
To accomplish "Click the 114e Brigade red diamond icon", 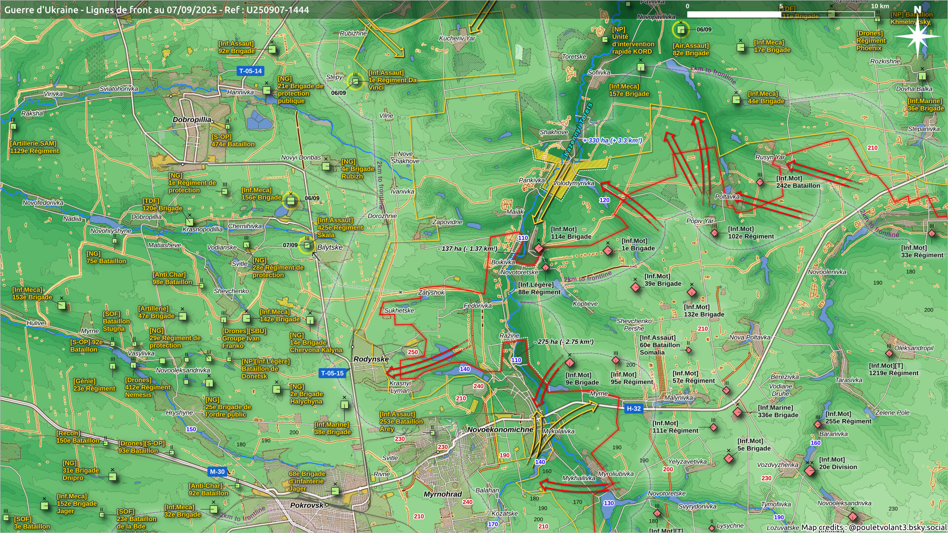I will 539,249.
